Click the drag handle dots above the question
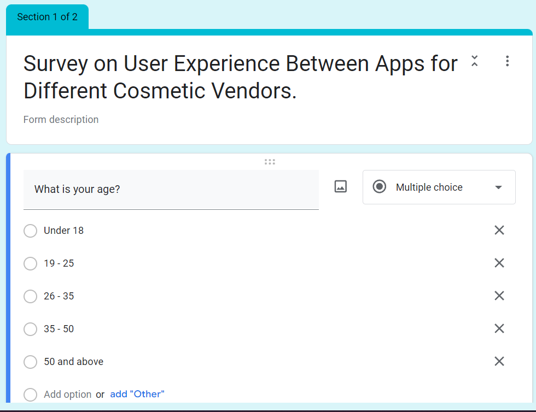This screenshot has width=536, height=412. (270, 162)
